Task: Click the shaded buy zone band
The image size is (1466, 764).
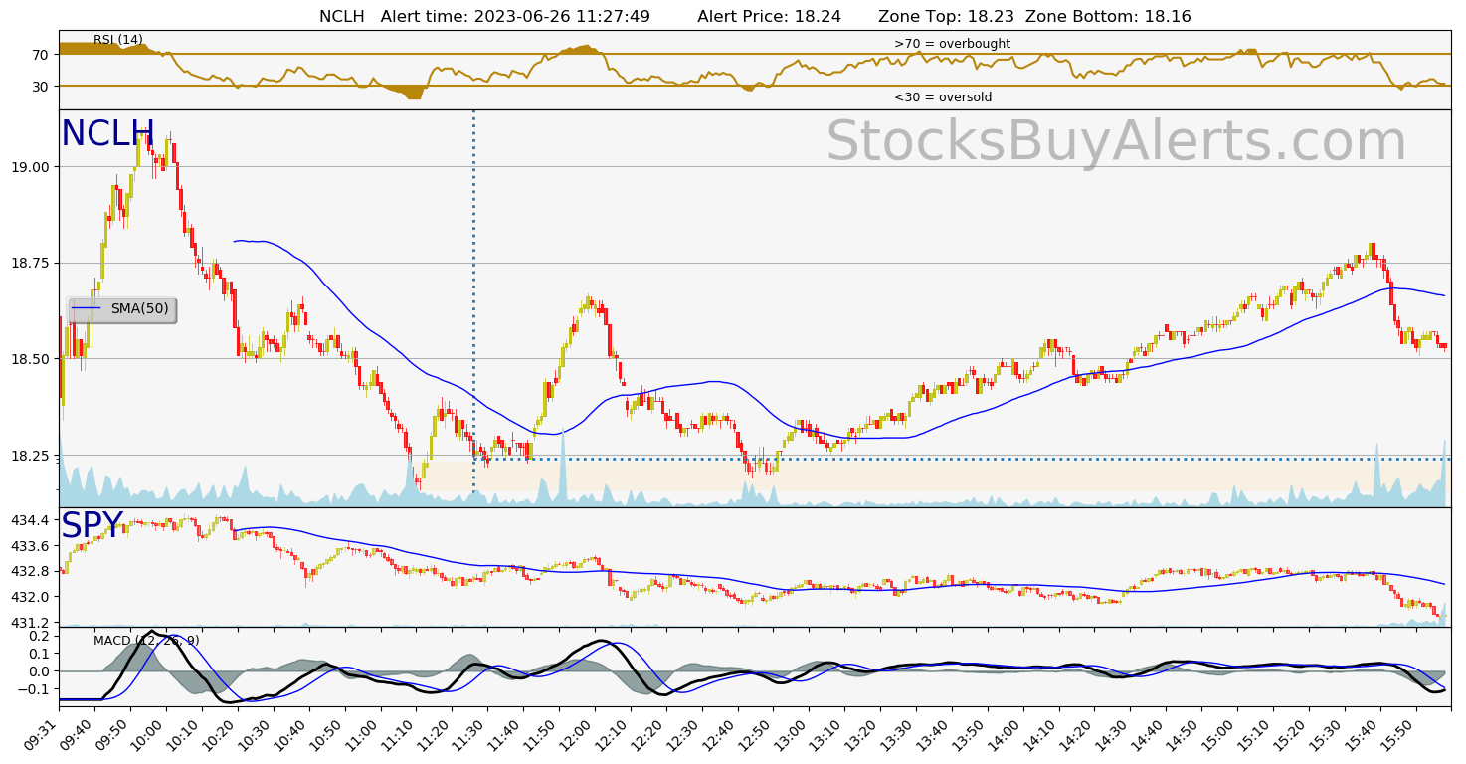Action: (935, 476)
